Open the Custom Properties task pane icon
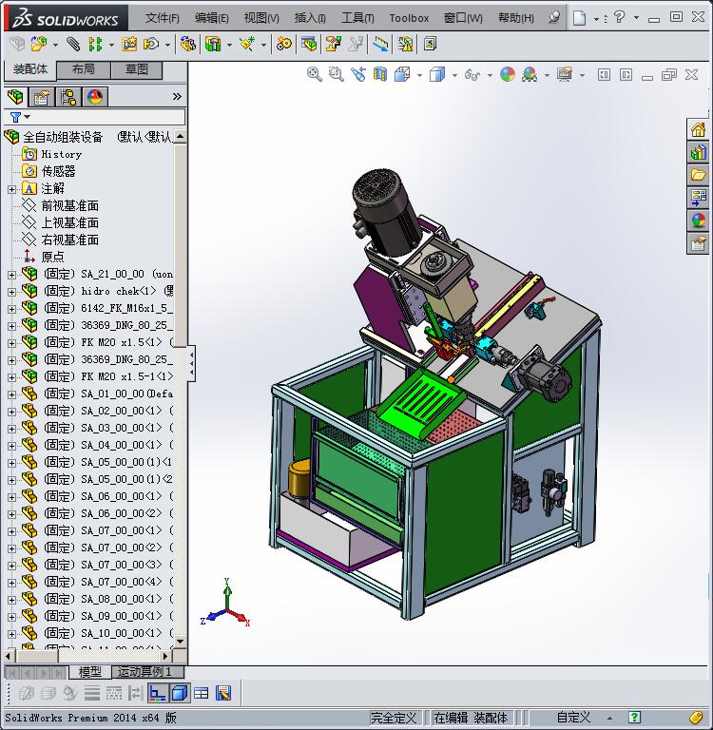Viewport: 713px width, 730px height. [698, 243]
